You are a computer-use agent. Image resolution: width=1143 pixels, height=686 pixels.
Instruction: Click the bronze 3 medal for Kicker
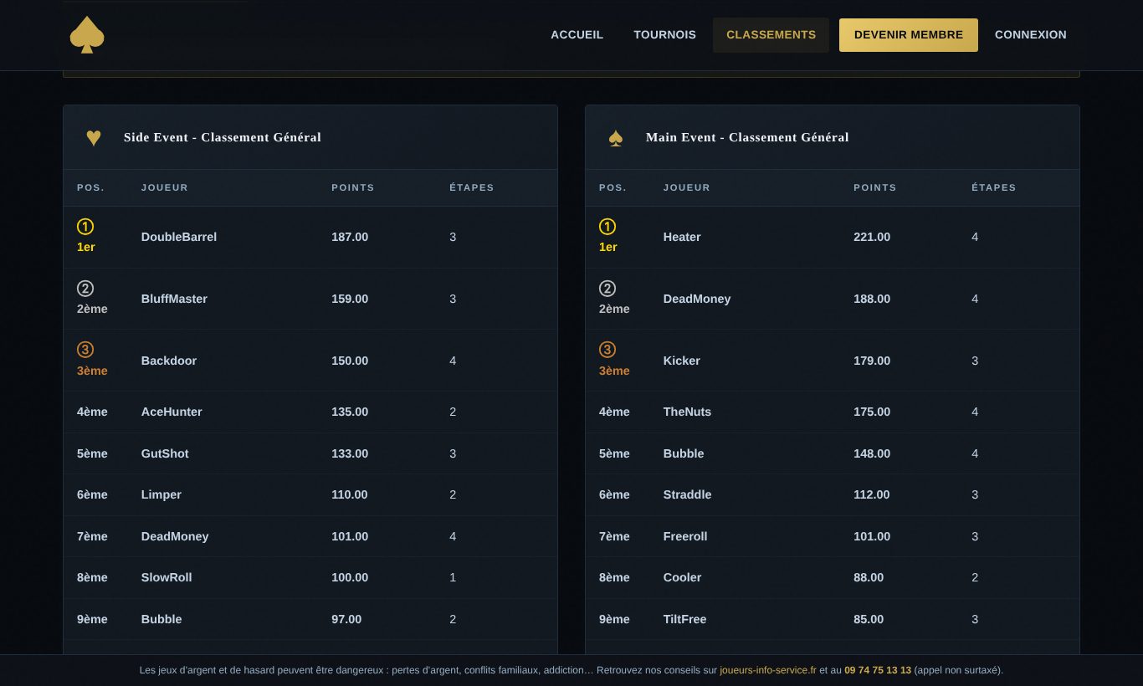(x=607, y=350)
